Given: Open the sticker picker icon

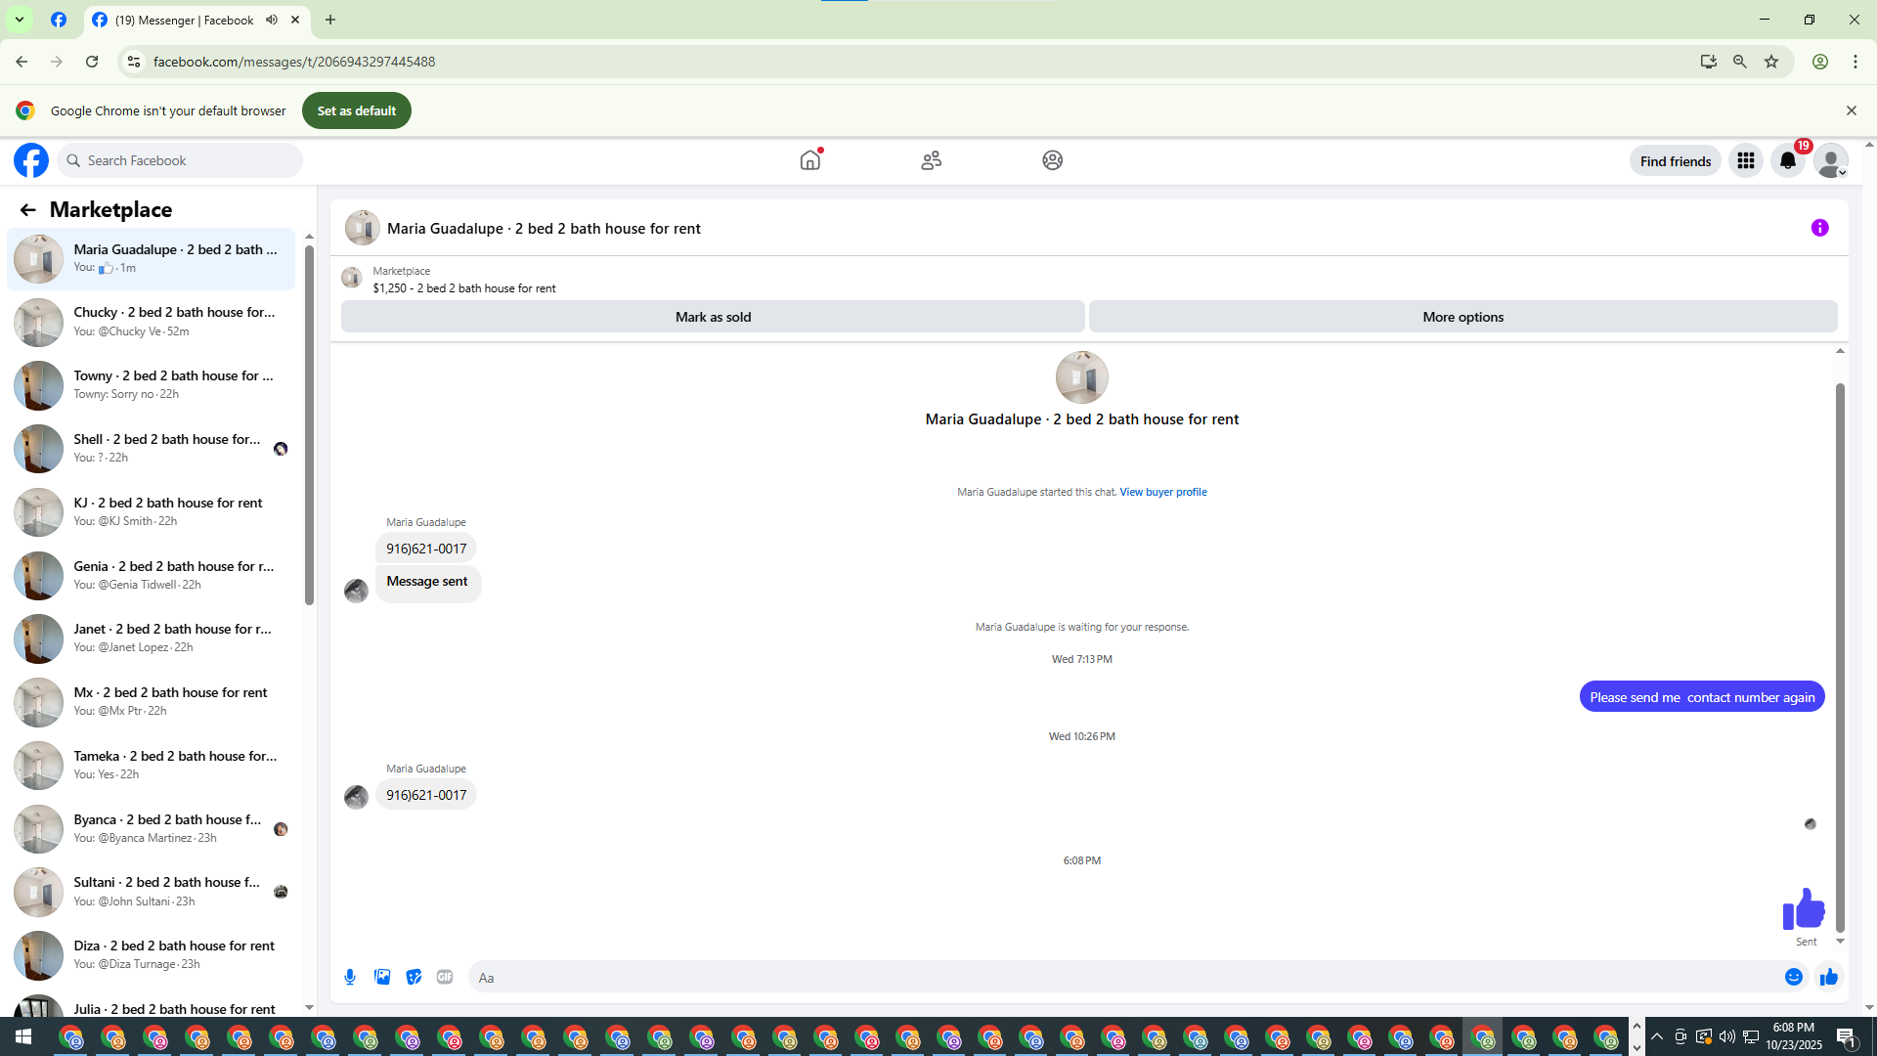Looking at the screenshot, I should click(x=414, y=977).
